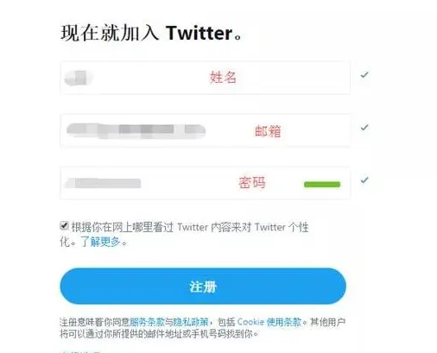The image size is (437, 353).
Task: Open the 服务条款 terms of service link
Action: pyautogui.click(x=147, y=322)
